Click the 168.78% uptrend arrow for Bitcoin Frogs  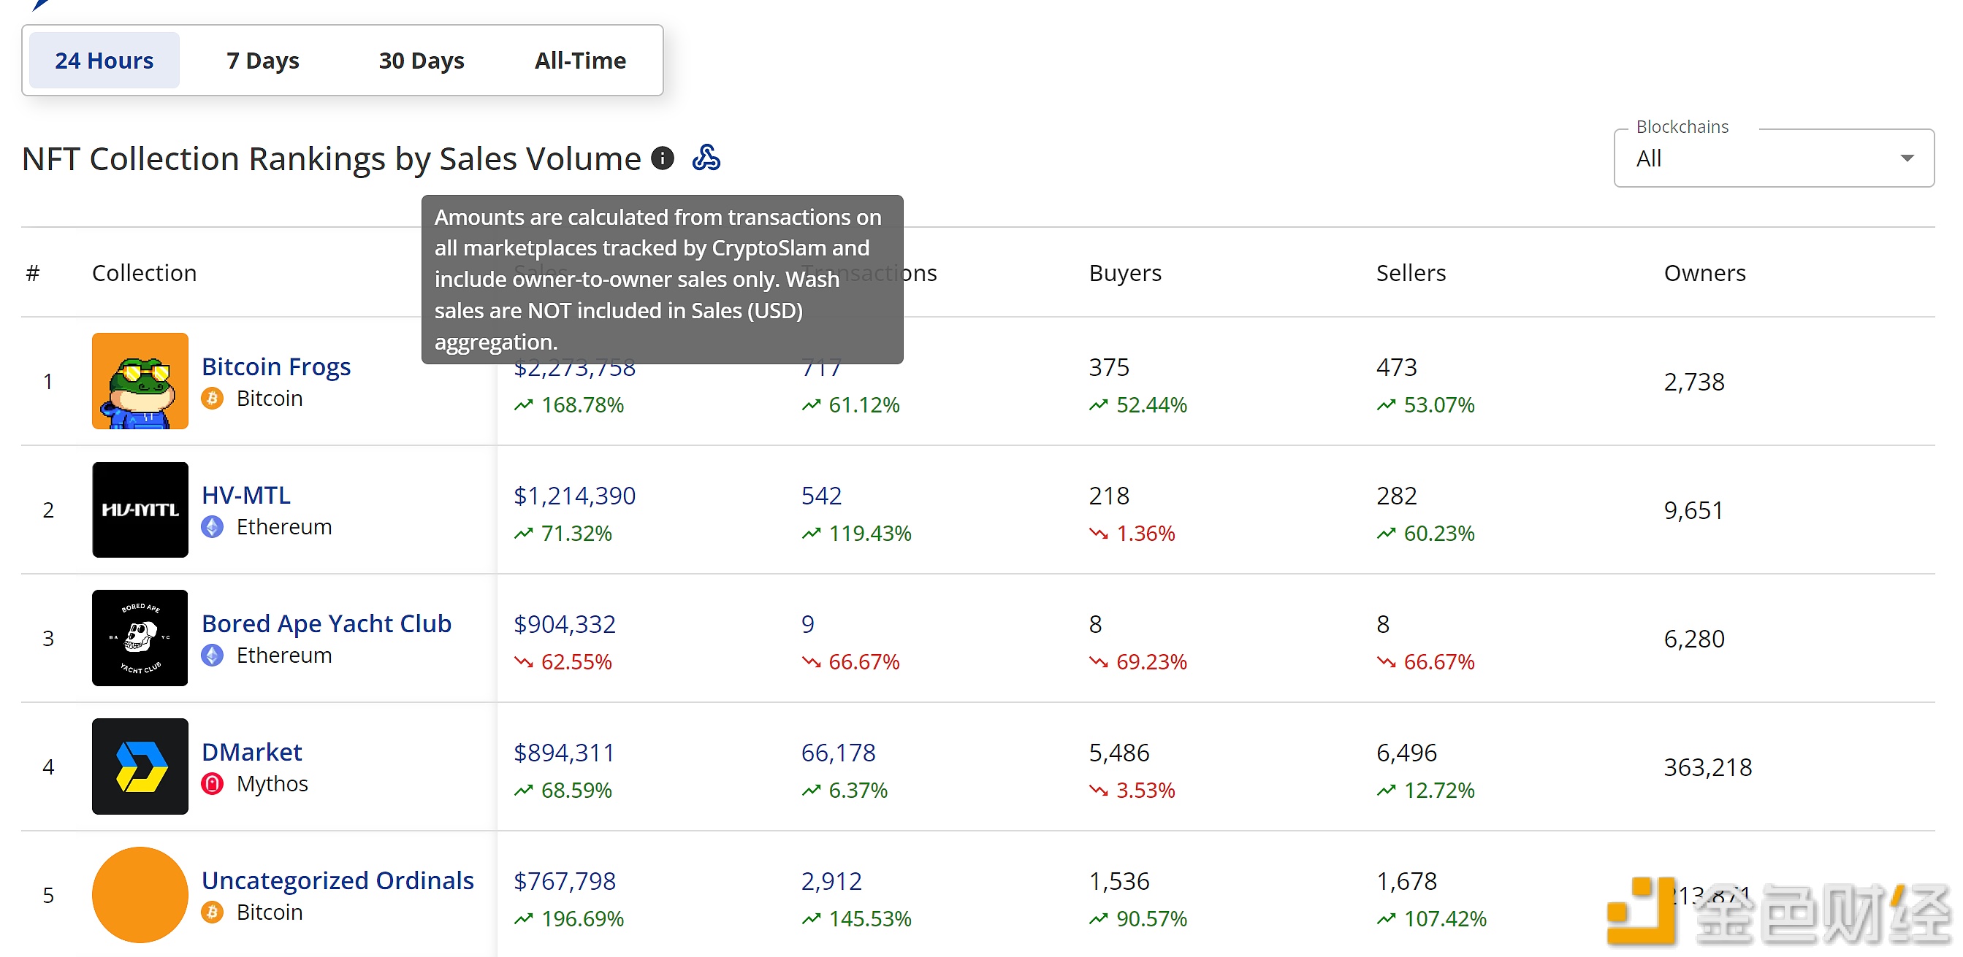[524, 405]
